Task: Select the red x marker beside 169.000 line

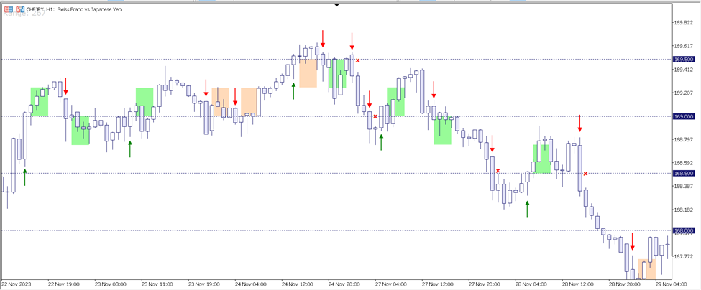Action: 375,116
